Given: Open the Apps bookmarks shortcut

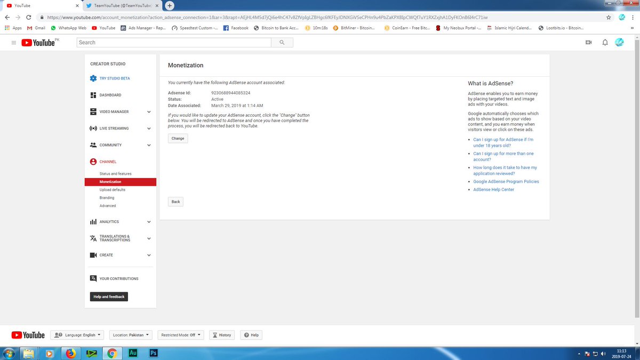Looking at the screenshot, I should pyautogui.click(x=13, y=28).
